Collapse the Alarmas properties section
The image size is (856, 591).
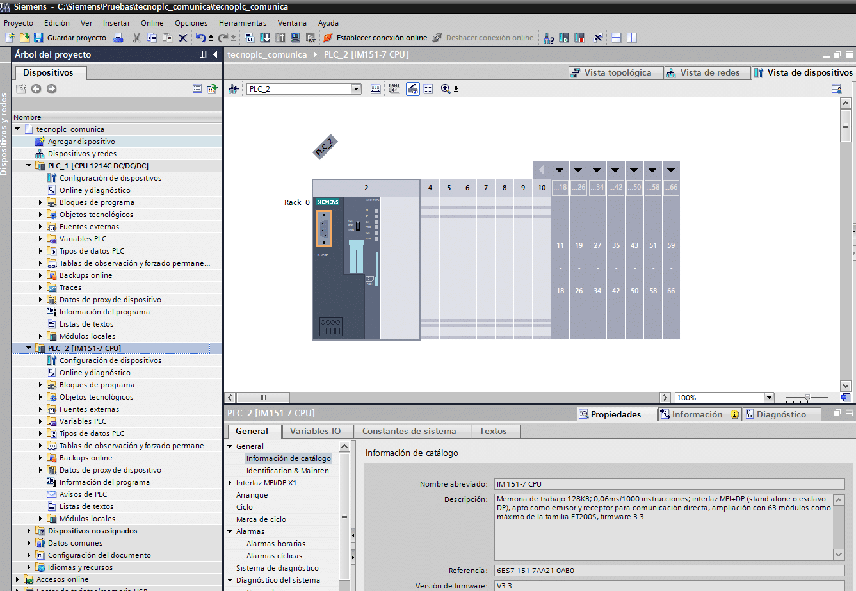230,531
